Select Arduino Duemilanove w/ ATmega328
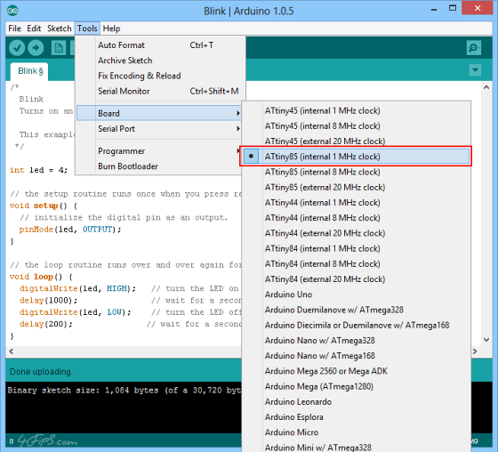 [x=356, y=310]
